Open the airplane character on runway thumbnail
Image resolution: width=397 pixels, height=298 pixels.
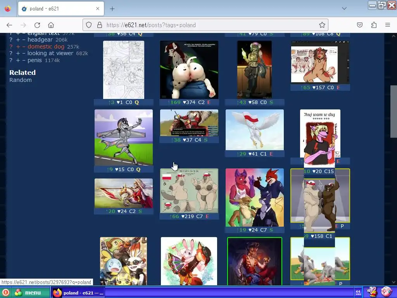124,137
